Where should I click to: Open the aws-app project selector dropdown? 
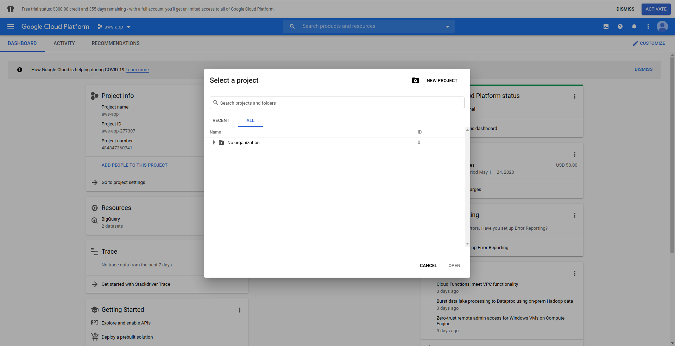[114, 27]
